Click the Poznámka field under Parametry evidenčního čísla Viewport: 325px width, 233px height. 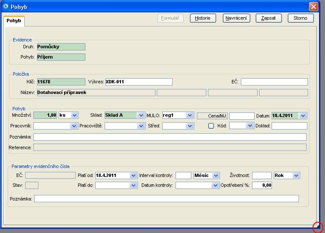point(167,198)
